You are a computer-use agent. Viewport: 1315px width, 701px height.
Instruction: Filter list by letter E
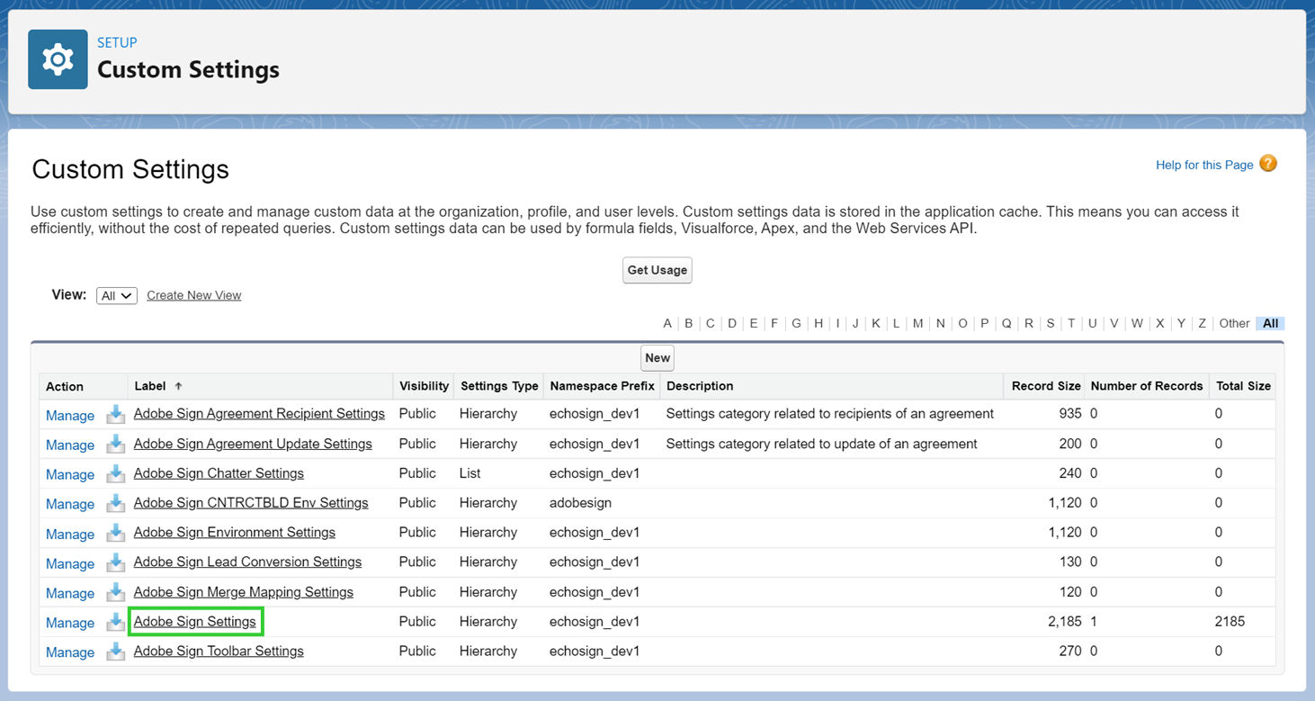pos(753,323)
